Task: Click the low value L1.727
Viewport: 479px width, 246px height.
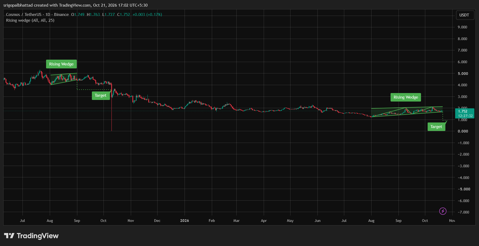Action: click(109, 14)
